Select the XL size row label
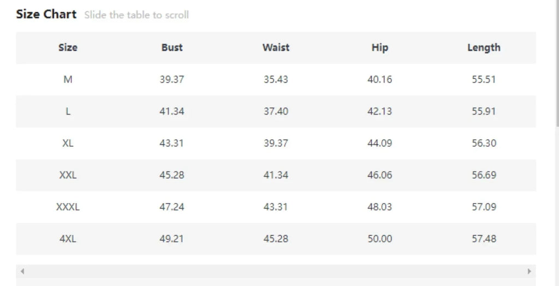Screen dimensions: 559x286 68,144
